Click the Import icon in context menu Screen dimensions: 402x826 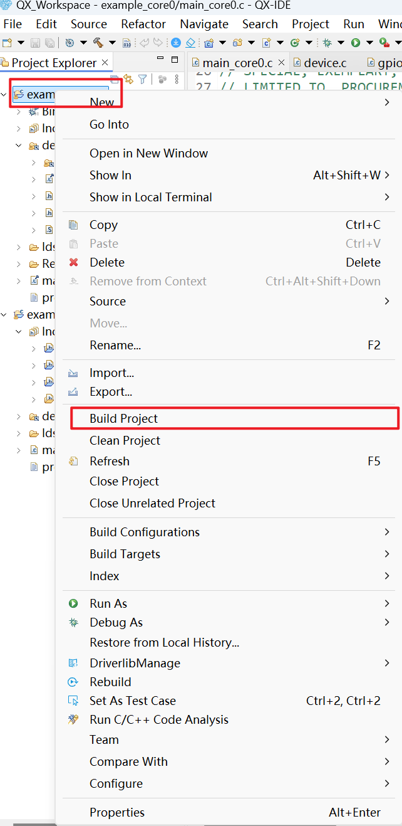coord(74,373)
